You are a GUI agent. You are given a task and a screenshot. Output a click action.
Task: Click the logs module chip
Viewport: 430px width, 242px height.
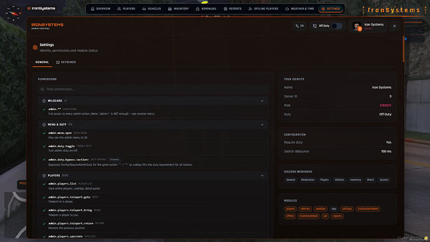click(x=334, y=209)
